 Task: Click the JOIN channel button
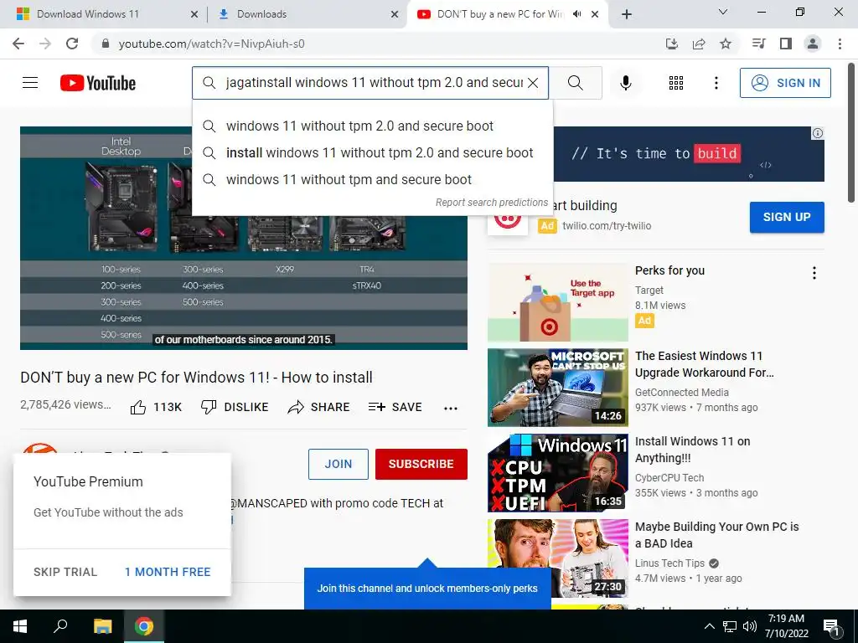[x=339, y=464]
